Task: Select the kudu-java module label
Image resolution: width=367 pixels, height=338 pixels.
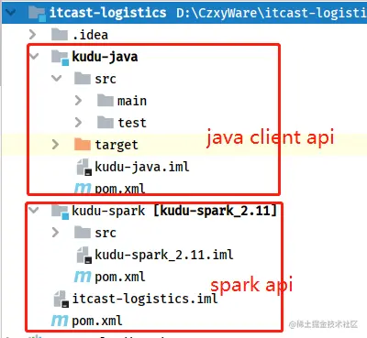Action: click(105, 57)
